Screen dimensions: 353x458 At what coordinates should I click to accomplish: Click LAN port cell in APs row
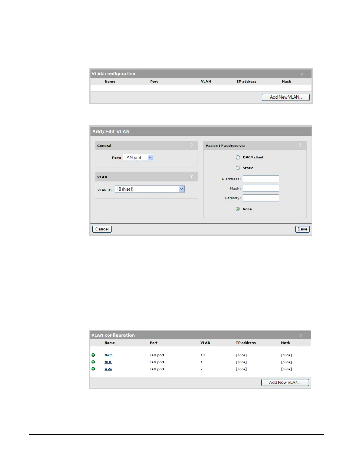click(x=157, y=369)
